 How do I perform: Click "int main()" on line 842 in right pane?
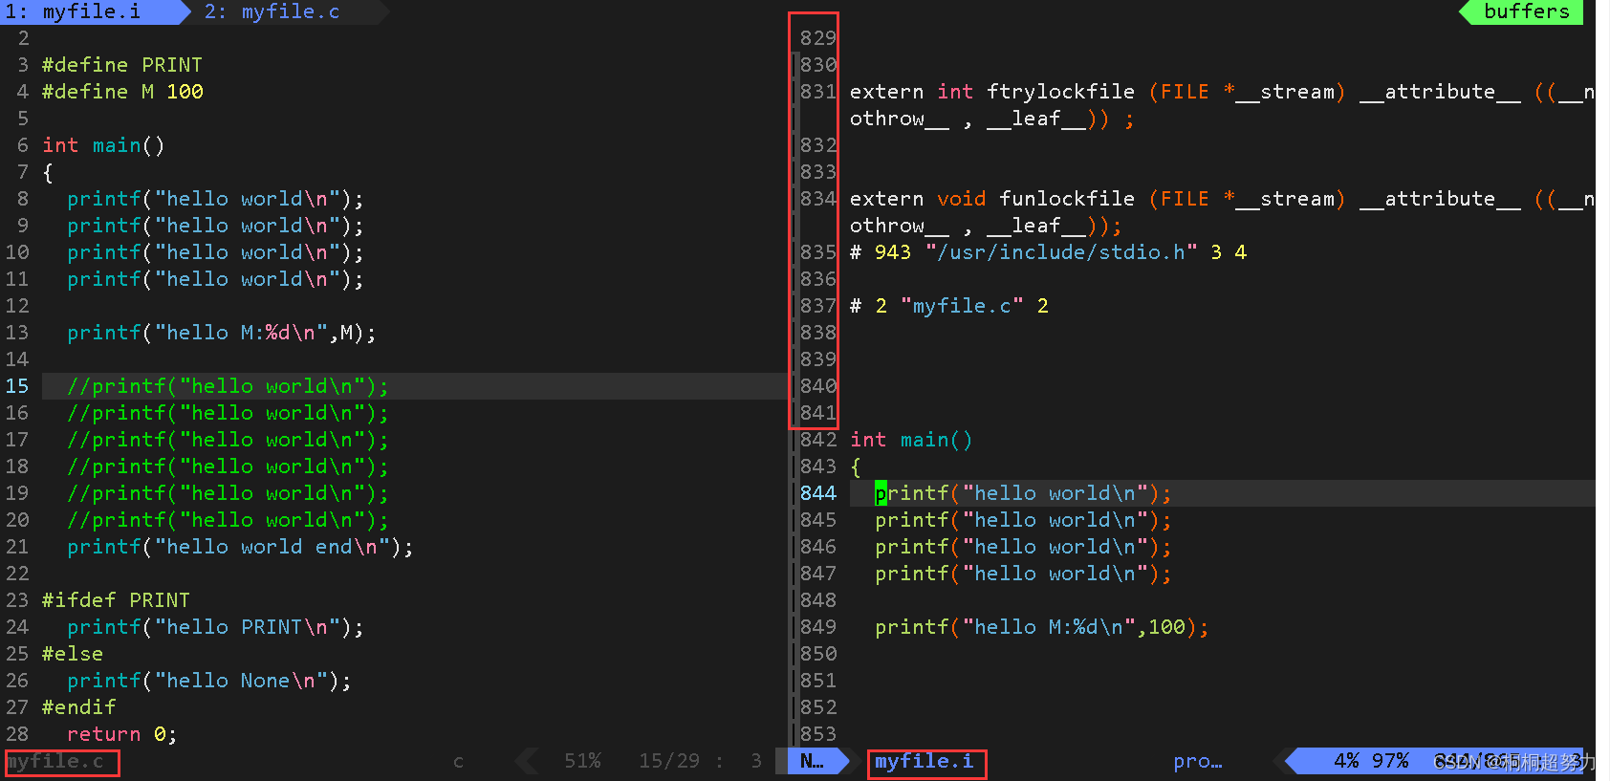click(x=911, y=440)
